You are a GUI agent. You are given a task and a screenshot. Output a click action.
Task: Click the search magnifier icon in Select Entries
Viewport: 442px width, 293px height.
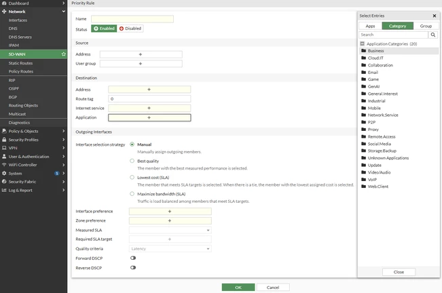433,35
